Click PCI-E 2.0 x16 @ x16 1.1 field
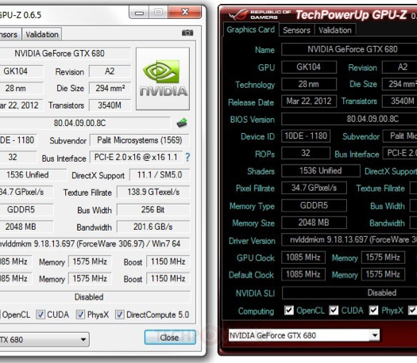417x363 pixels. 136,157
